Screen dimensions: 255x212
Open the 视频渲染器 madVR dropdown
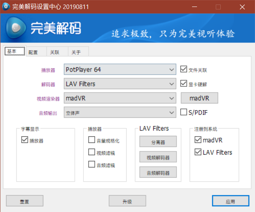[120, 98]
